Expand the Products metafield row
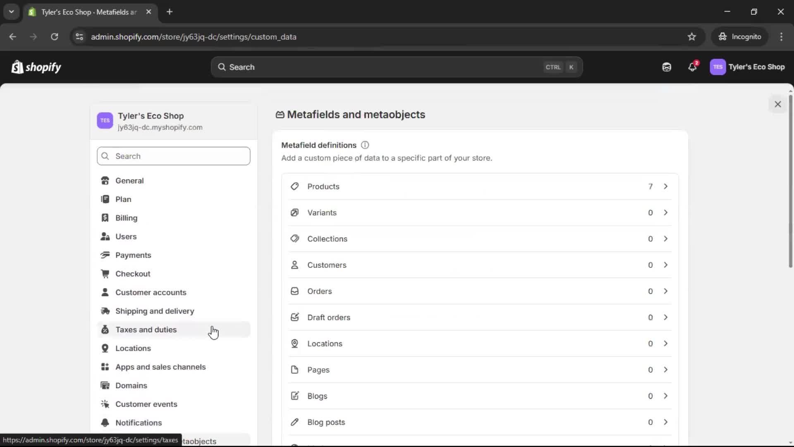The width and height of the screenshot is (794, 447). click(665, 186)
